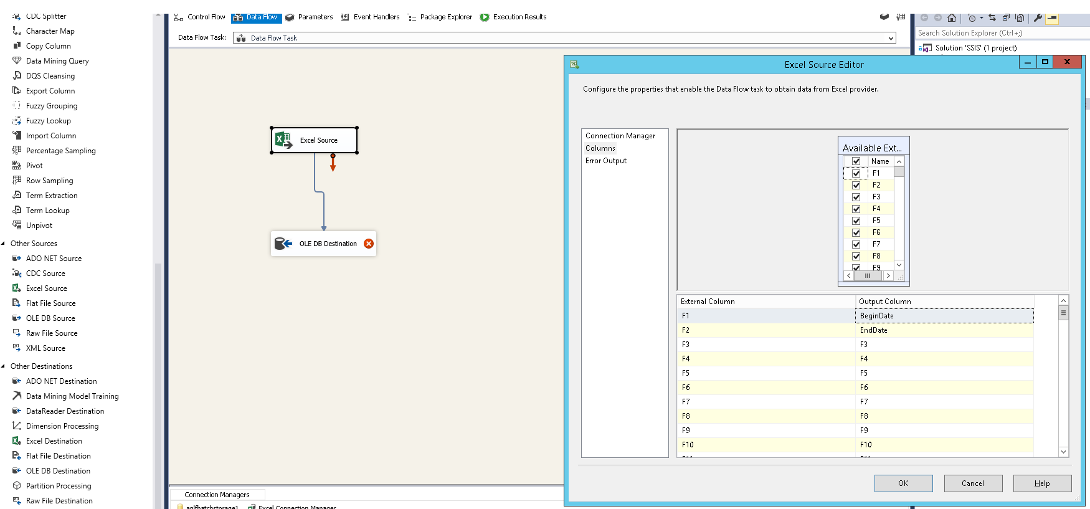Click the OLE DB Destination error icon
This screenshot has width=1090, height=509.
pyautogui.click(x=369, y=244)
